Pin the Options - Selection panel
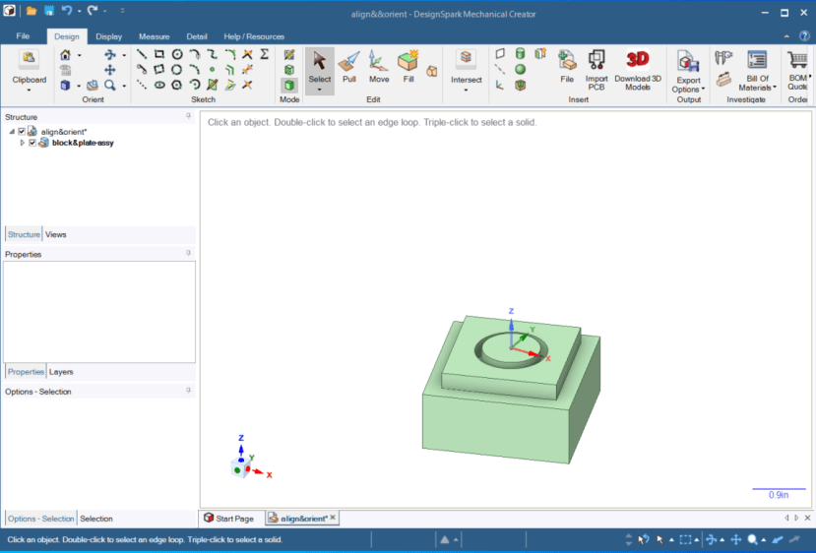 tap(188, 391)
